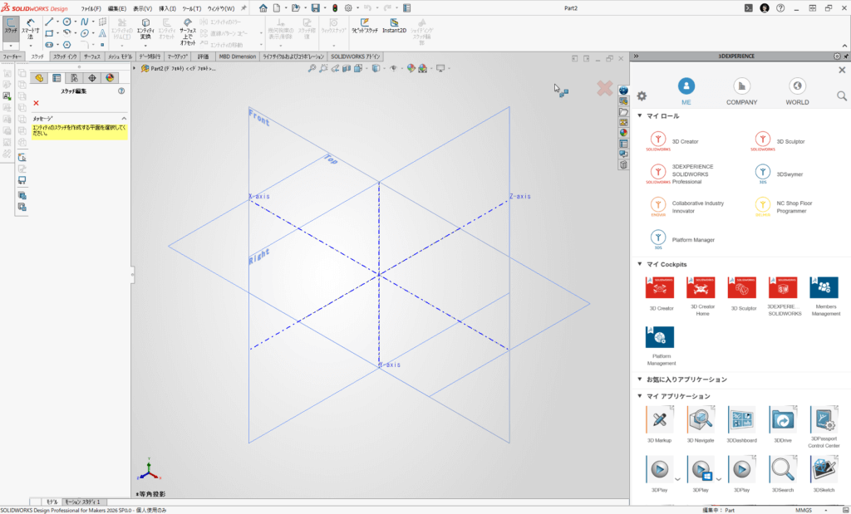Screen dimensions: 851x514
Task: Select the Instant2D tool
Action: (x=394, y=25)
